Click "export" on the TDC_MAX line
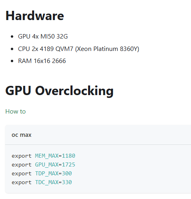Screen dimensions: 191x199 pos(22,183)
